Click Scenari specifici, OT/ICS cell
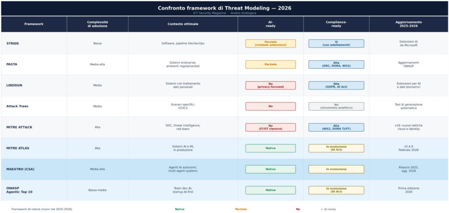 183,106
